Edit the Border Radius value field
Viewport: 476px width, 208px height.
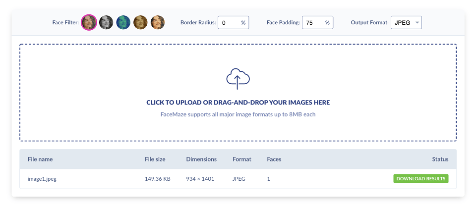point(233,22)
